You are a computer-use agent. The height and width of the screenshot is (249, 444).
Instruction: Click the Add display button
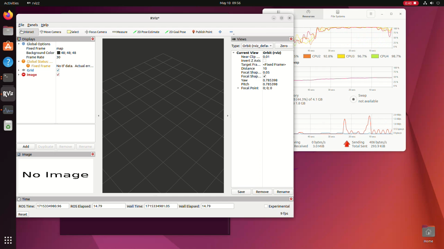26,146
